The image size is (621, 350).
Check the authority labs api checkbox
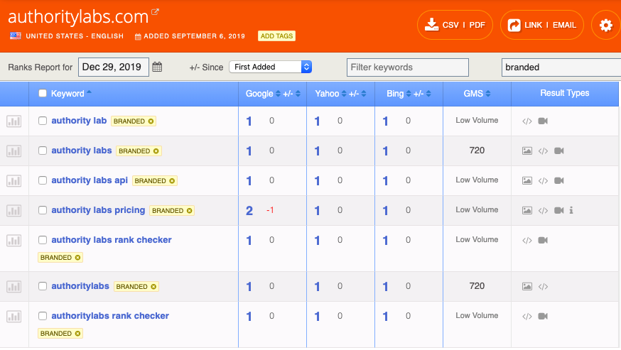point(43,180)
